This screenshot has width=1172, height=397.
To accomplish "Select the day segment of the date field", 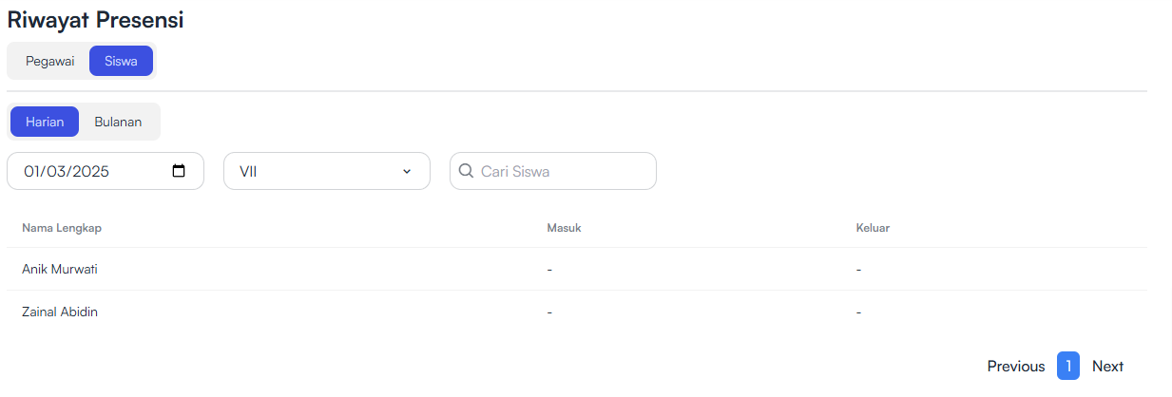I will click(32, 172).
